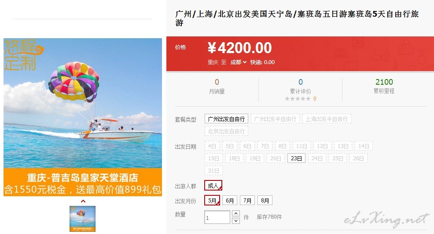Pick 7月 departure month

[247, 200]
